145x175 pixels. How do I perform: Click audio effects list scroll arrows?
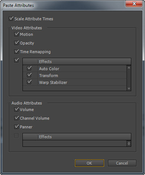click(x=129, y=144)
